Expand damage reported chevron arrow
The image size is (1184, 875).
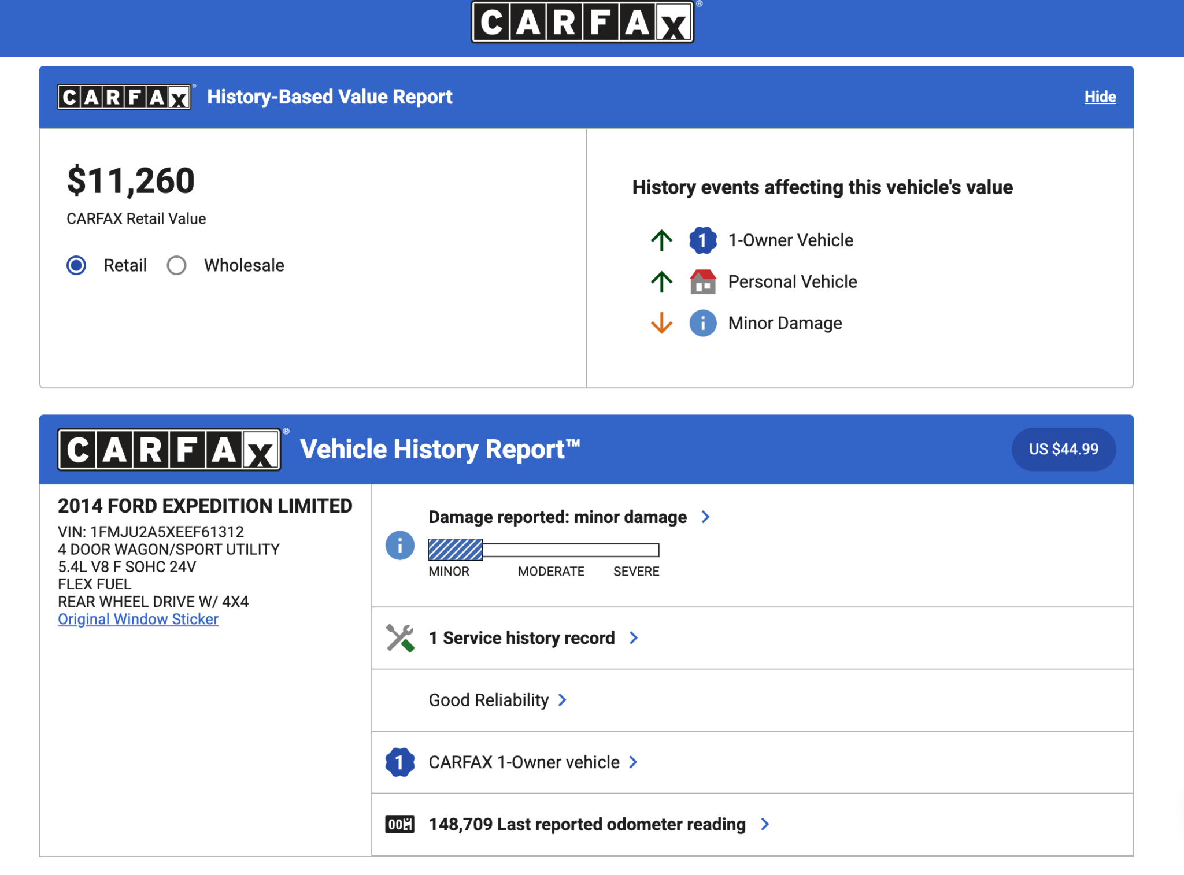click(x=705, y=517)
